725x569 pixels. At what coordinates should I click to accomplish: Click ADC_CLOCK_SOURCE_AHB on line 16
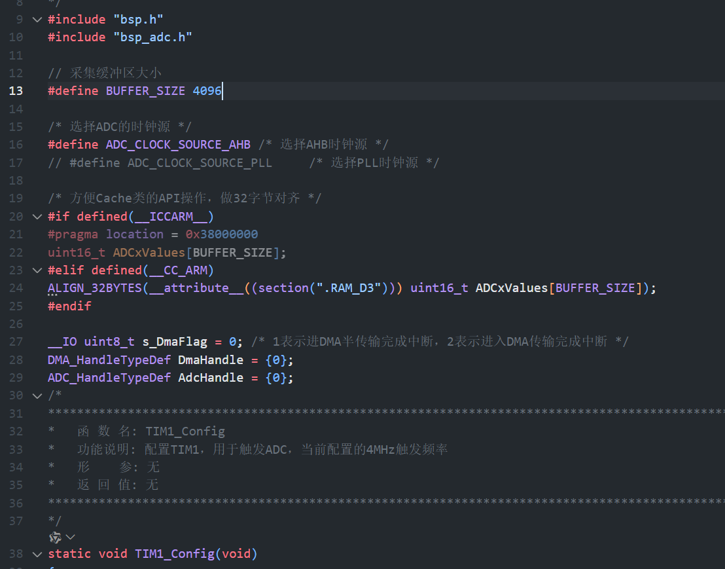(178, 144)
